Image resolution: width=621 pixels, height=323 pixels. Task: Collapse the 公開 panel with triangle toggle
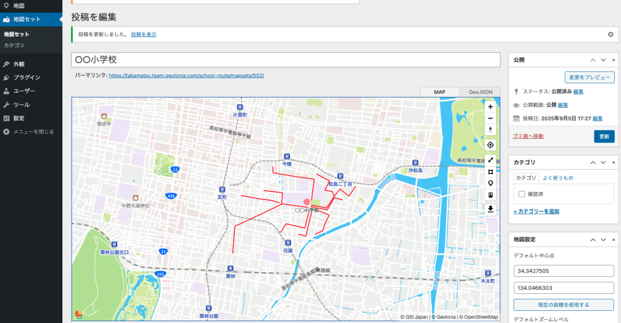point(613,60)
